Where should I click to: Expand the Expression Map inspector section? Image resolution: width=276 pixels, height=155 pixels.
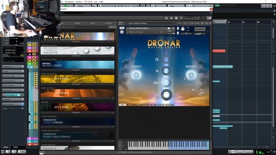tap(13, 76)
